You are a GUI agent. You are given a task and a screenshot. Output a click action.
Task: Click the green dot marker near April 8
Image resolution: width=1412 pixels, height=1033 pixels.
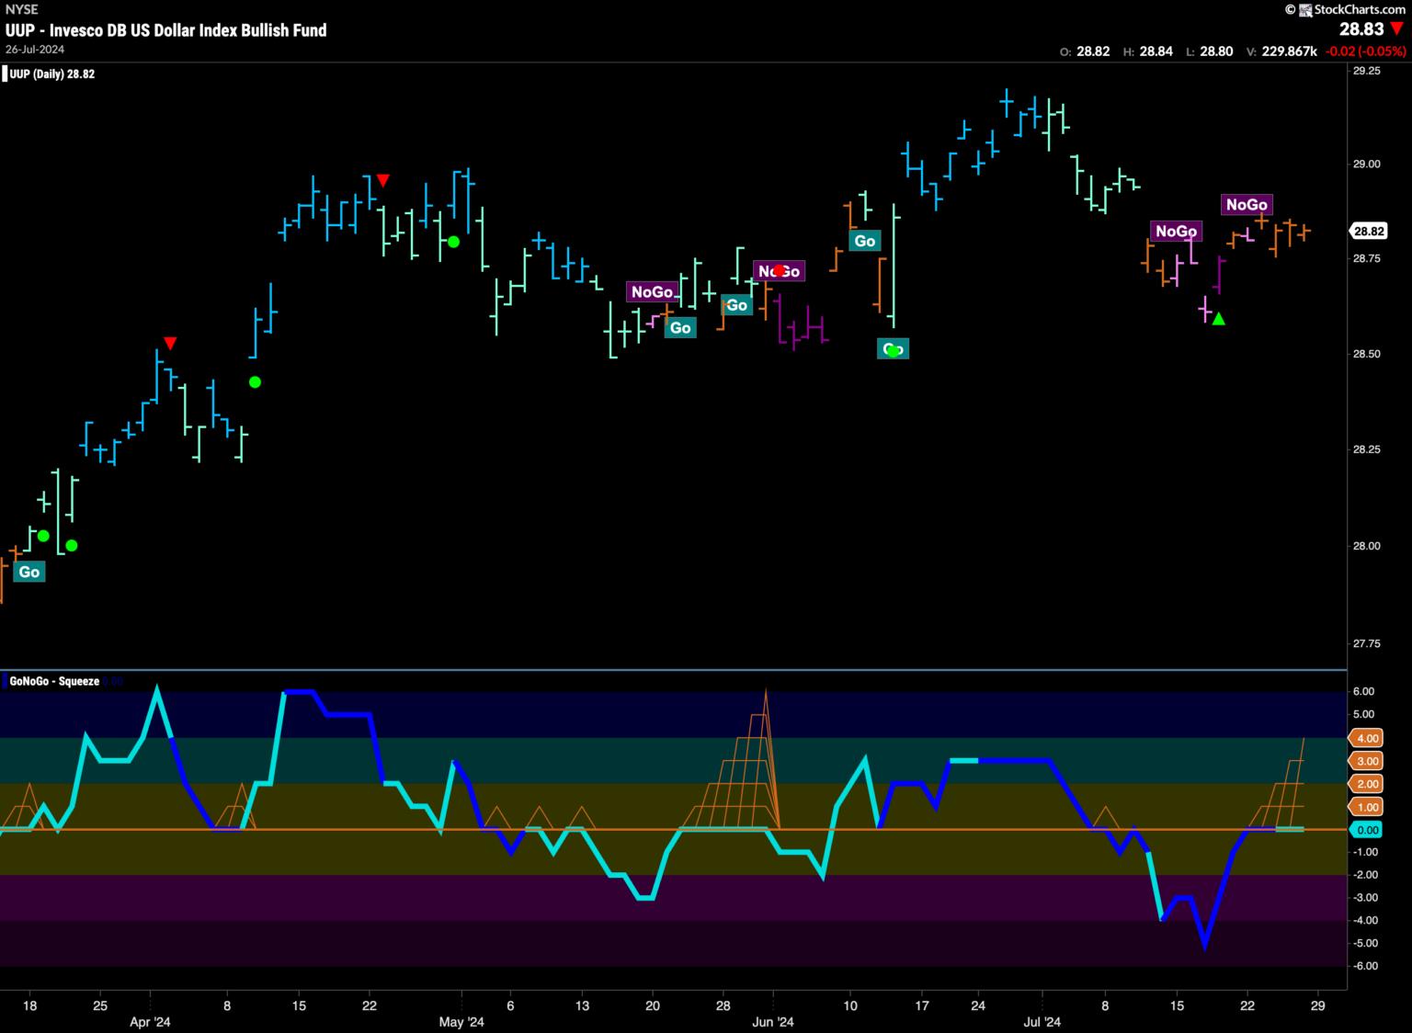[256, 382]
